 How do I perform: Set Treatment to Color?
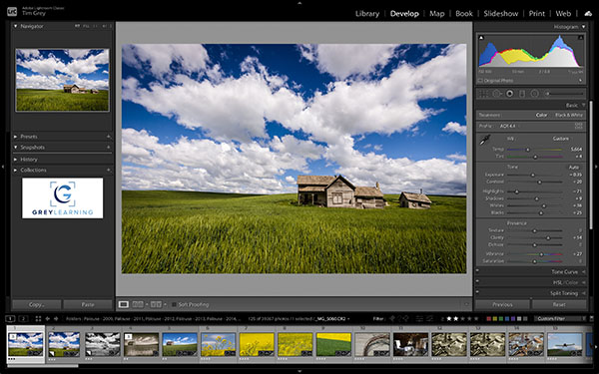(541, 115)
